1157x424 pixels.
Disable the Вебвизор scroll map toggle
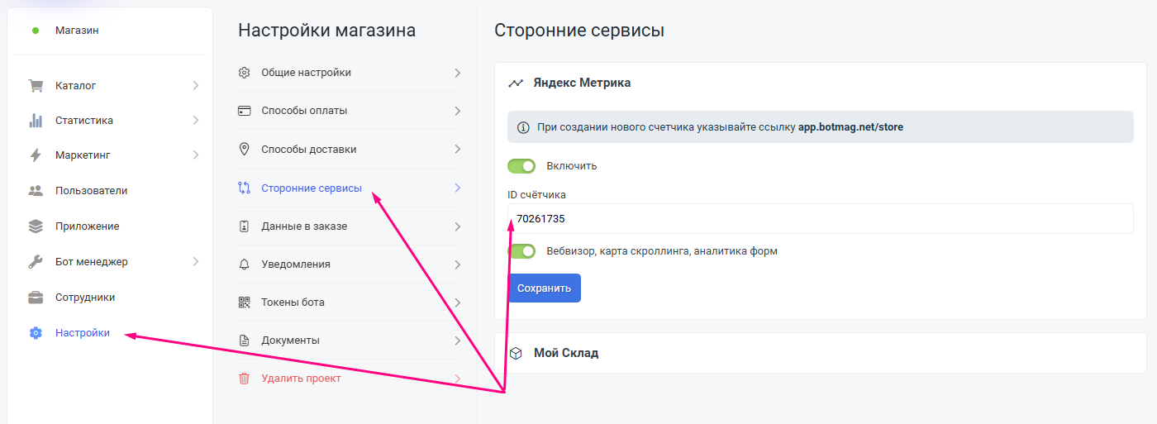click(521, 251)
